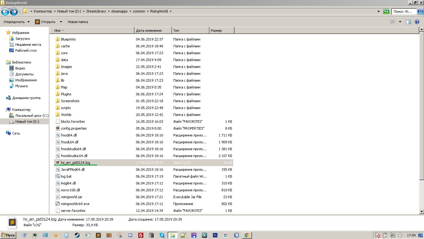Click the Новая папка button

[78, 22]
